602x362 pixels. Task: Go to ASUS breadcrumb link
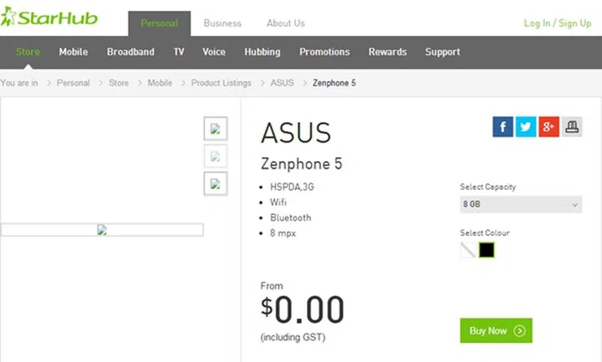coord(282,83)
